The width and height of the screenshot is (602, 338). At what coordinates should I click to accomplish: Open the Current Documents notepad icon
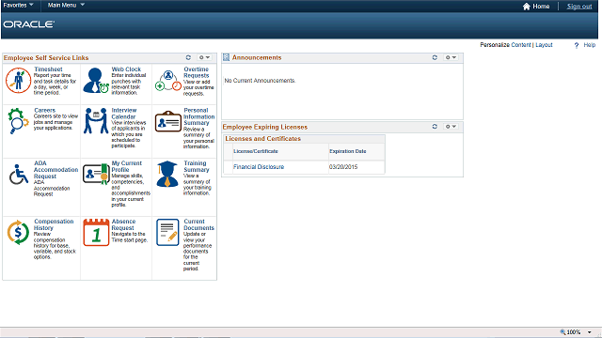click(x=167, y=232)
